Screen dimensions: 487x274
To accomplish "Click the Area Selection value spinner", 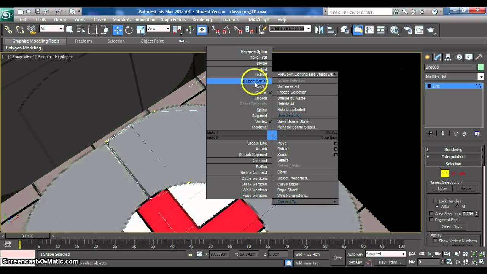I will [476, 214].
